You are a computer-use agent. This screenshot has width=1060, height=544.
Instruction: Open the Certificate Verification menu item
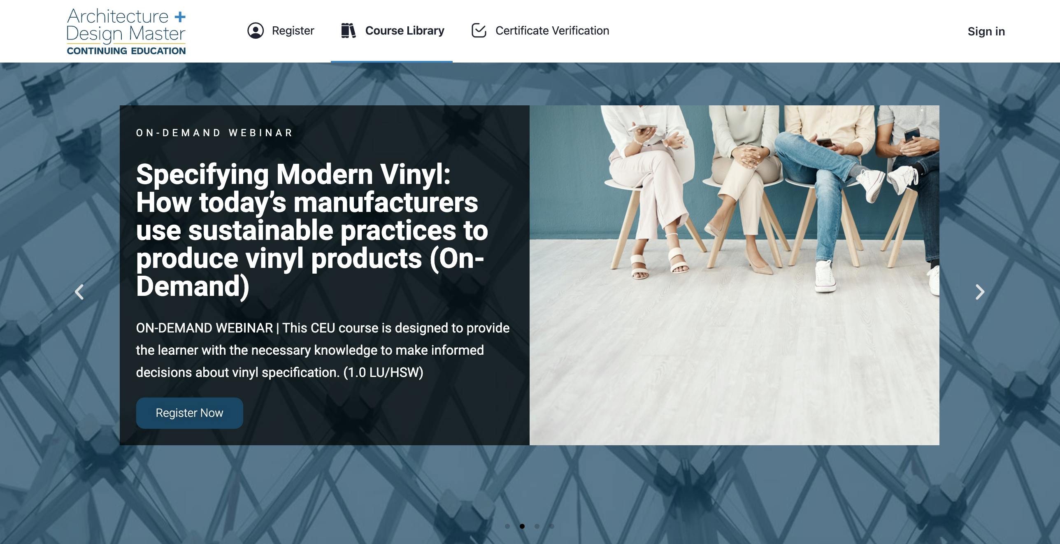click(x=539, y=31)
